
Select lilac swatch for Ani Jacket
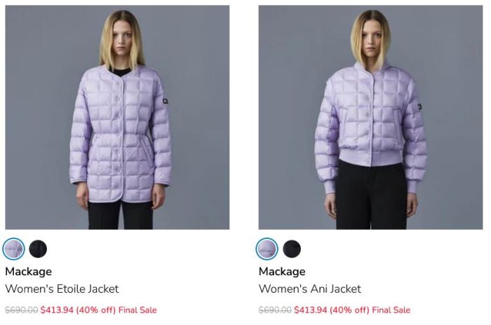pyautogui.click(x=267, y=249)
